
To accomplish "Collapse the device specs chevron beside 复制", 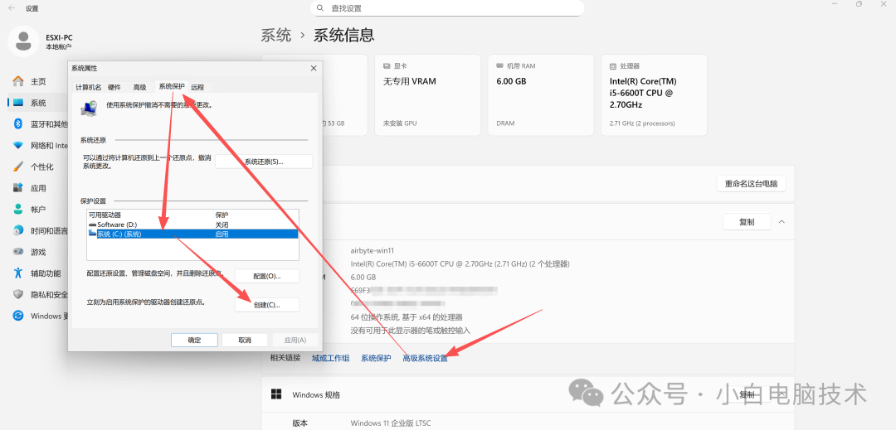I will (x=782, y=222).
